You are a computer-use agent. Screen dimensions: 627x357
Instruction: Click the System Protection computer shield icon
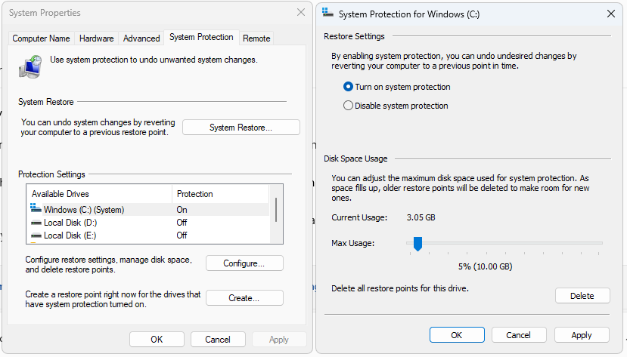(x=30, y=66)
